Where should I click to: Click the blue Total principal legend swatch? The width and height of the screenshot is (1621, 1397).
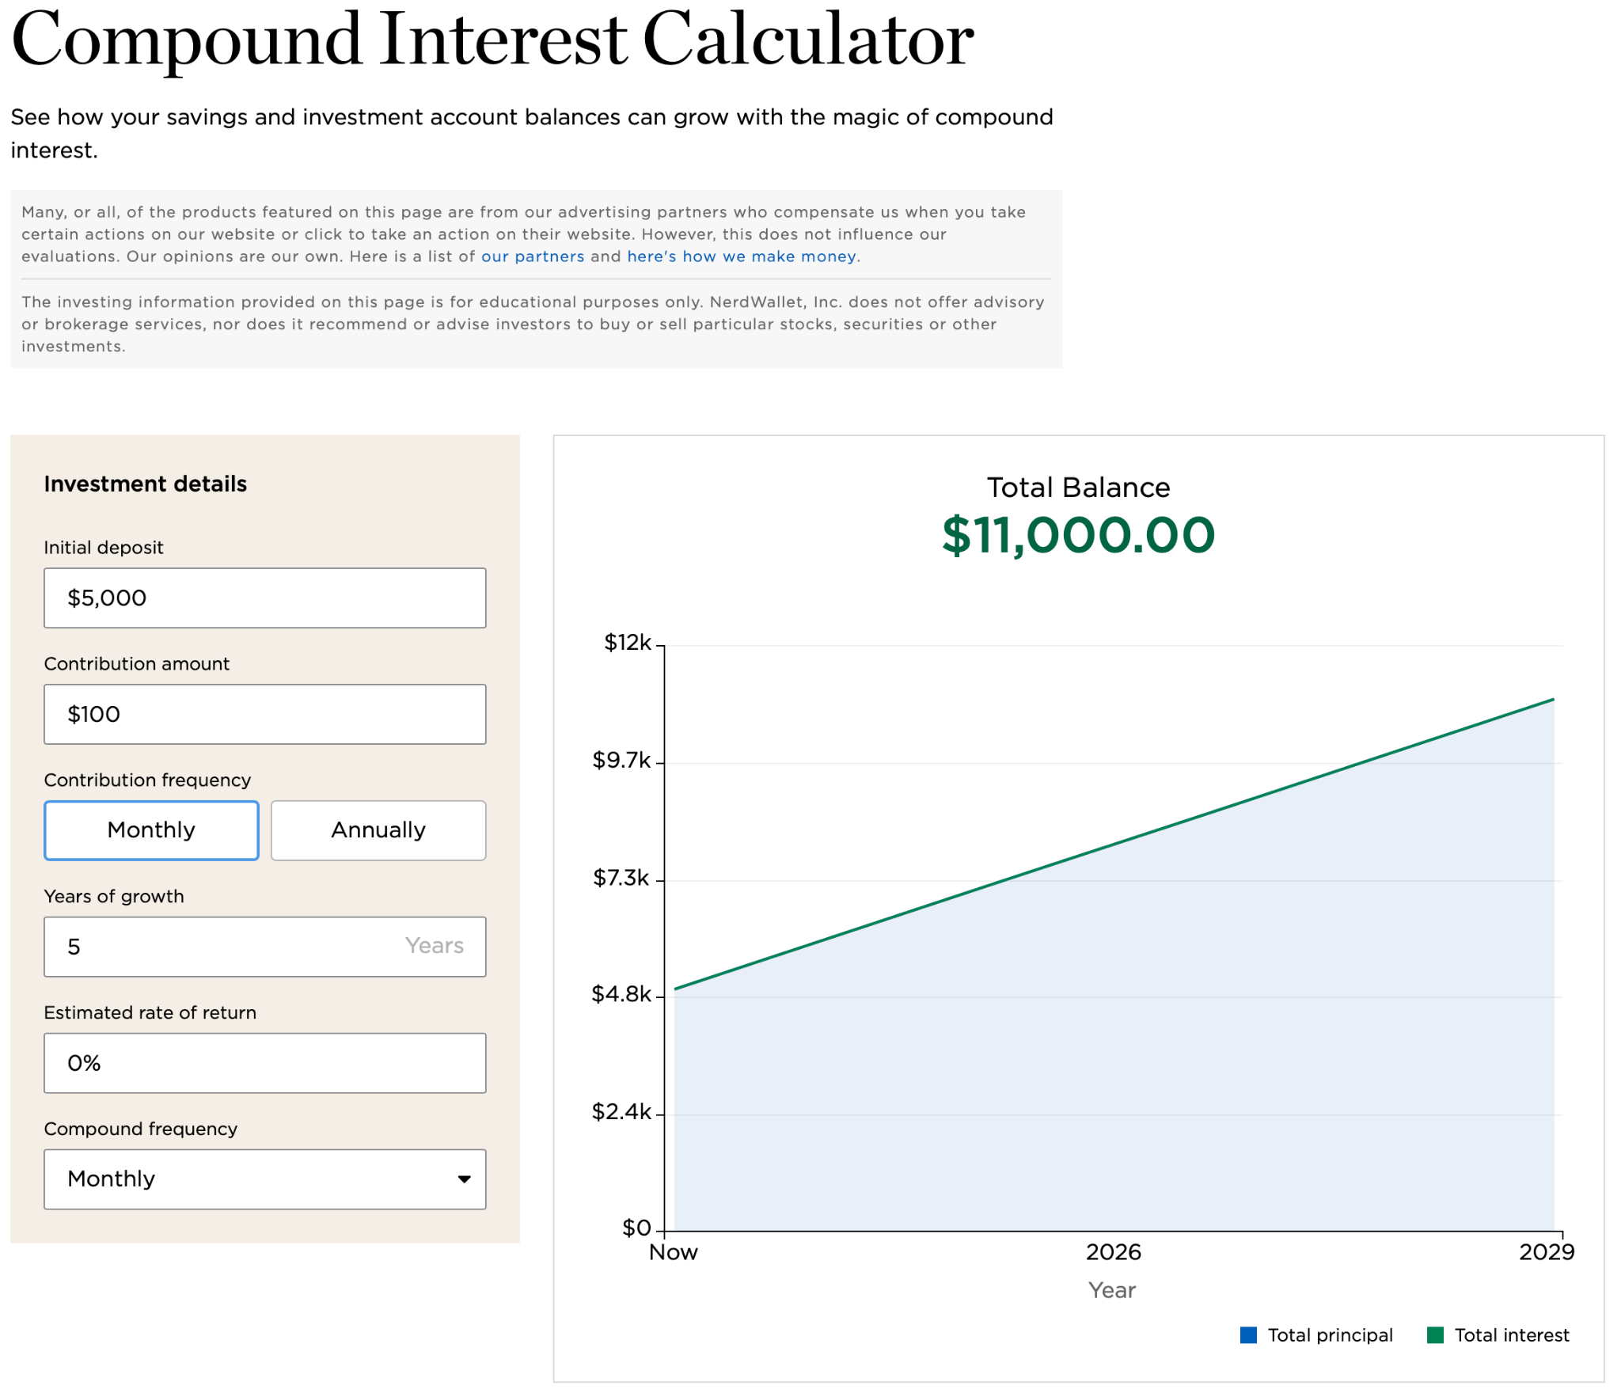[1248, 1334]
